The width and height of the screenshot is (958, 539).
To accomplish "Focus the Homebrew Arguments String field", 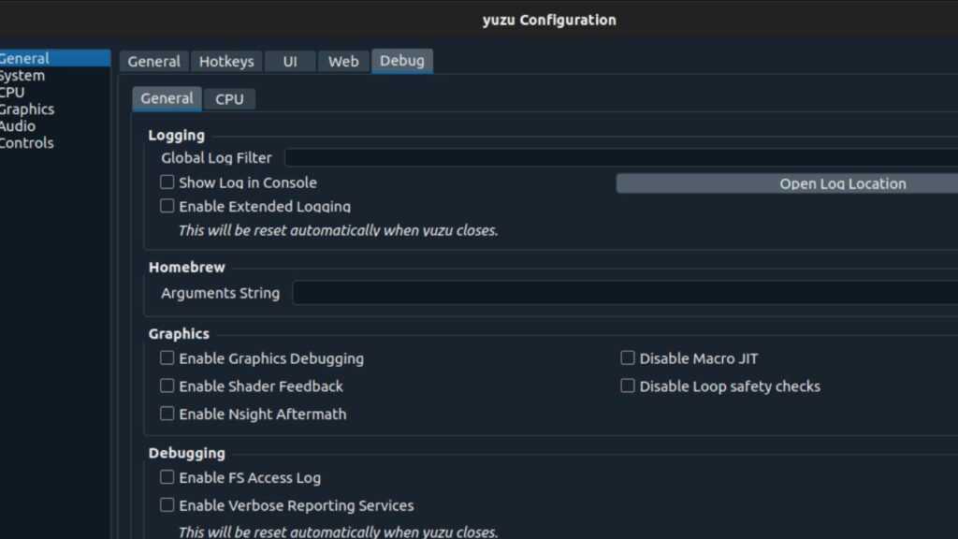I will pos(626,293).
